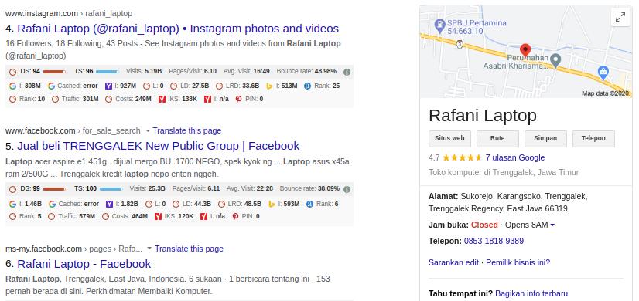Open Yandex IKS 120K metric
Viewport: 639px width, 301px height.
(174, 216)
